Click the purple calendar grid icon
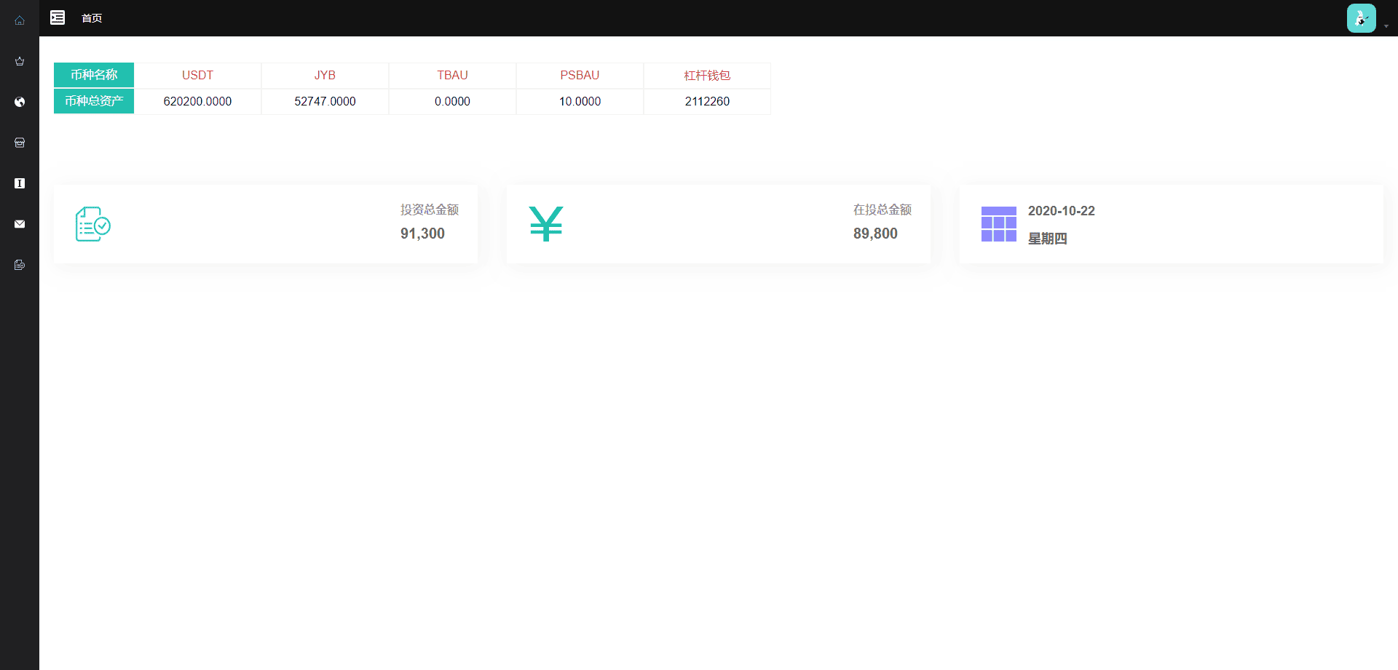Image resolution: width=1398 pixels, height=670 pixels. [x=998, y=224]
